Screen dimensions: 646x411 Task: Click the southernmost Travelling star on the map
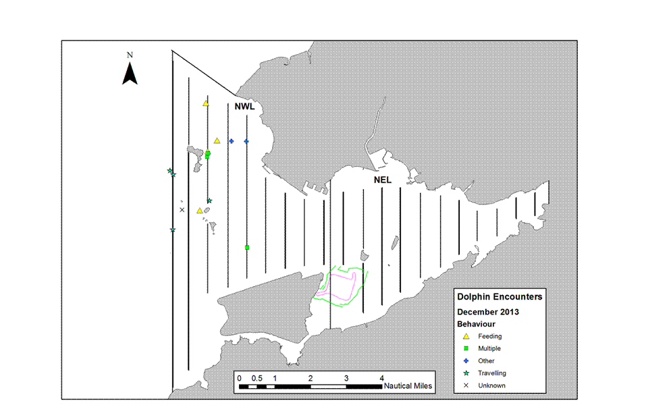(x=173, y=230)
